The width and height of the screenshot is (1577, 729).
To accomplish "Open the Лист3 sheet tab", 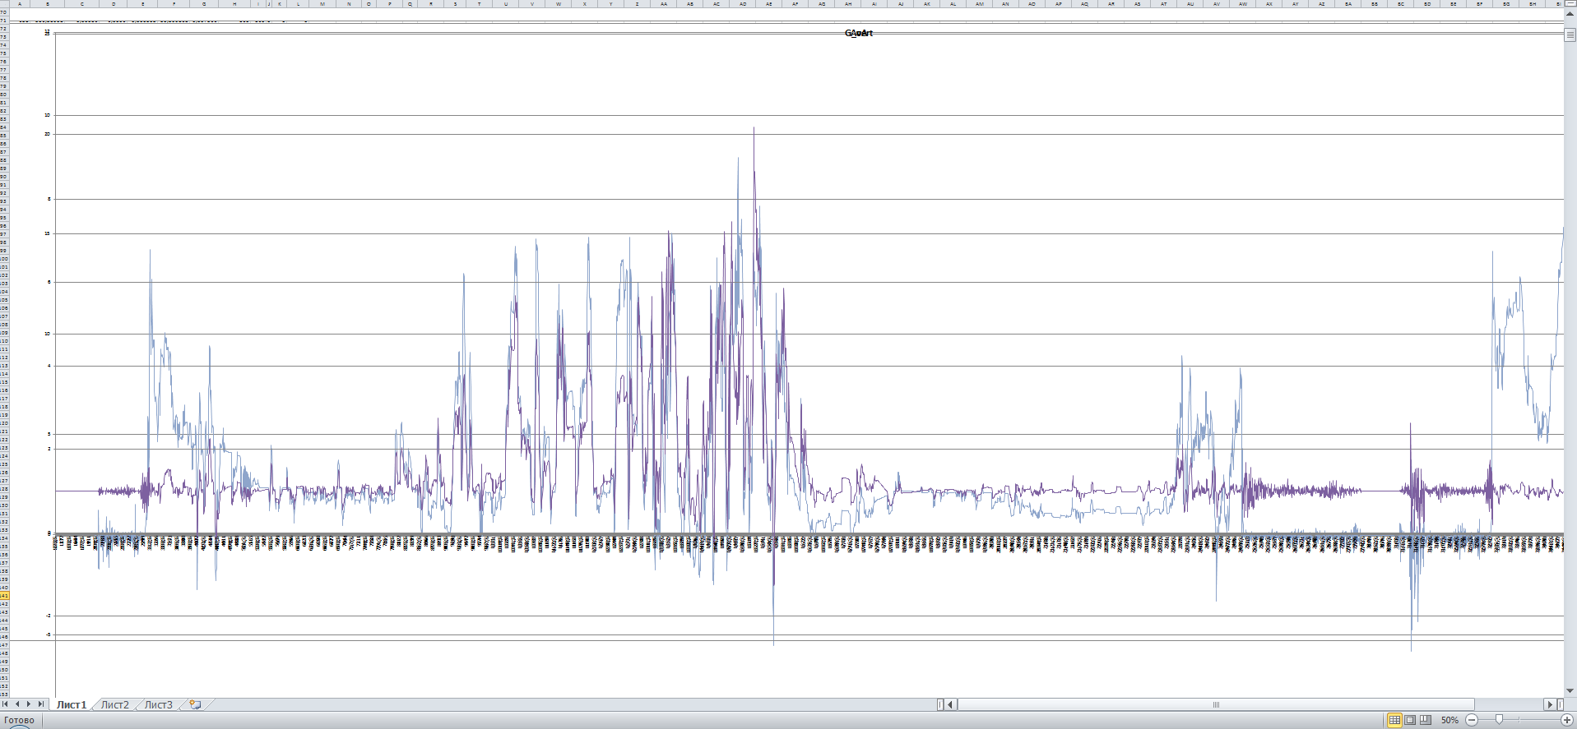I will [159, 705].
